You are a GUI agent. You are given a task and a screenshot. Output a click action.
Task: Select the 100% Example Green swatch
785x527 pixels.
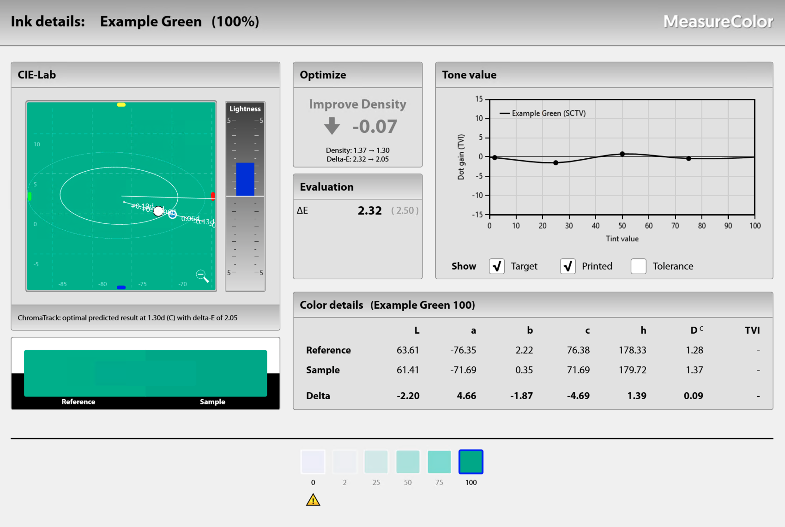pos(471,462)
